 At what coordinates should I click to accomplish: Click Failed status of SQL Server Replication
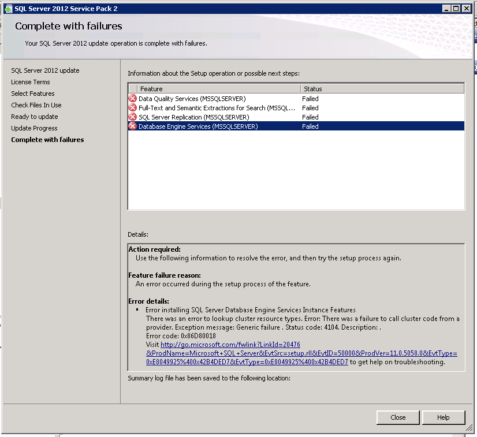pos(310,117)
